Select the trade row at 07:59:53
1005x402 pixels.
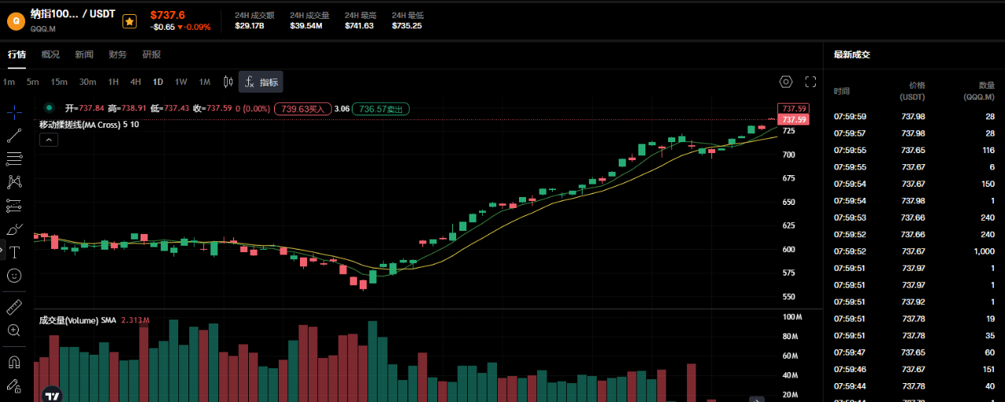[x=914, y=217]
